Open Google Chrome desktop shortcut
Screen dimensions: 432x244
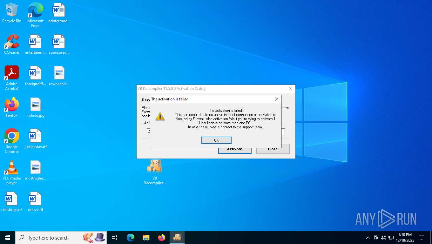(12, 141)
